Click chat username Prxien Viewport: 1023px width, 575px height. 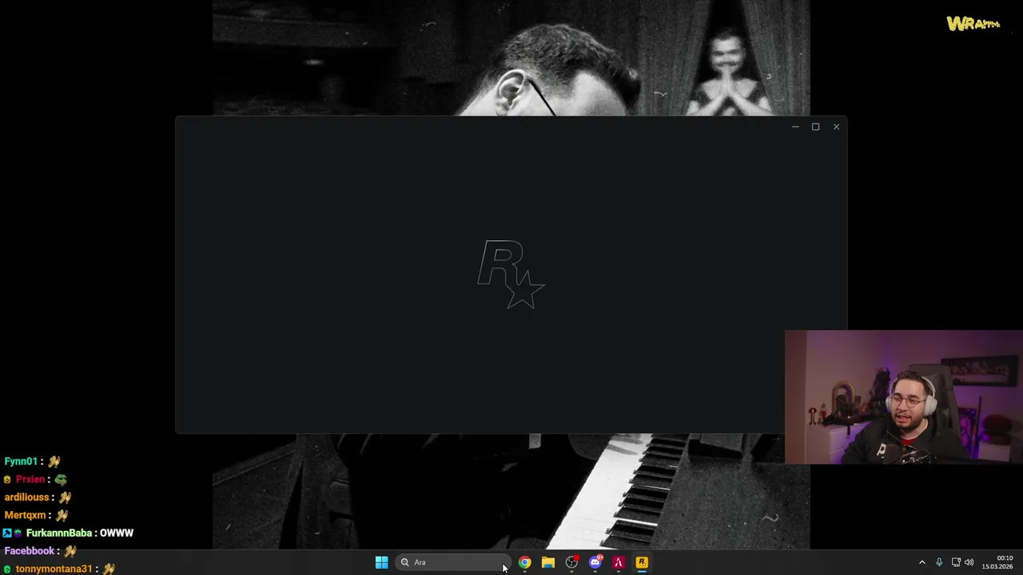coord(30,479)
